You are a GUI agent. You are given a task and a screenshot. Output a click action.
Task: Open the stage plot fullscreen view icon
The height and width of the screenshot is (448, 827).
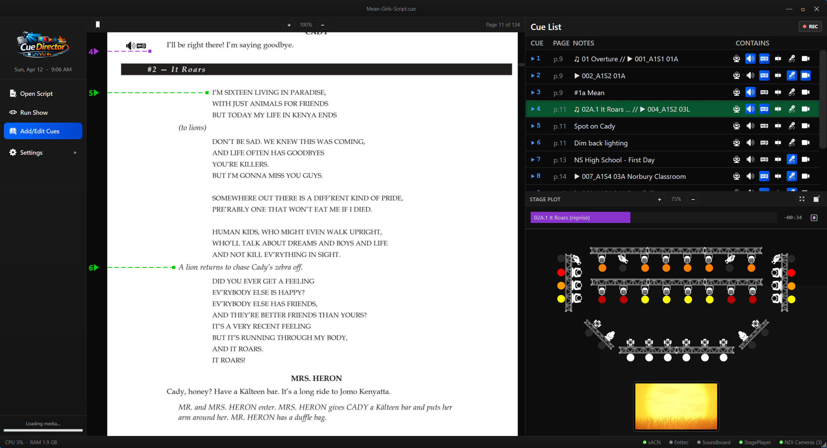click(x=802, y=199)
